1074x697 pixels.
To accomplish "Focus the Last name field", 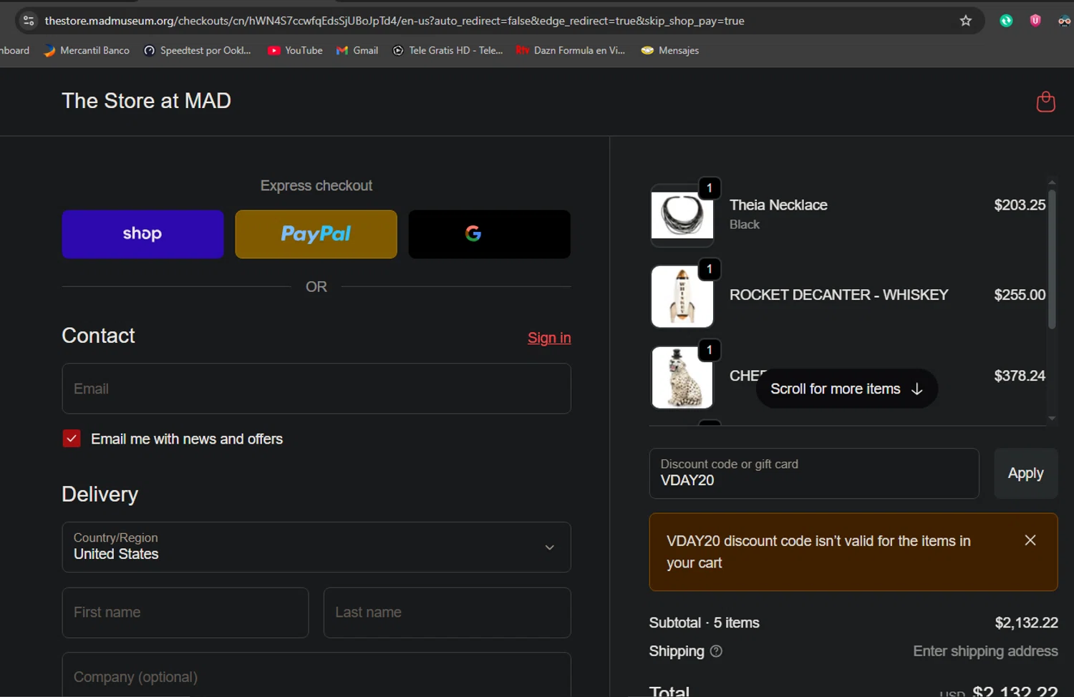I will coord(447,613).
